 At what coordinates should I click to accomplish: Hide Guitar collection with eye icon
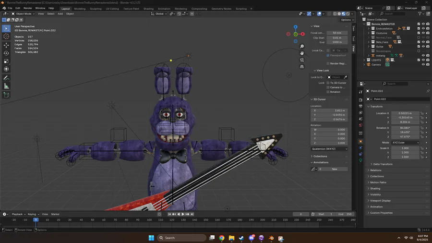tap(423, 47)
